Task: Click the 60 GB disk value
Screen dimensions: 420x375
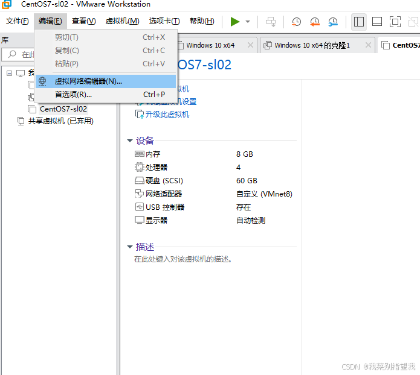Action: point(247,181)
